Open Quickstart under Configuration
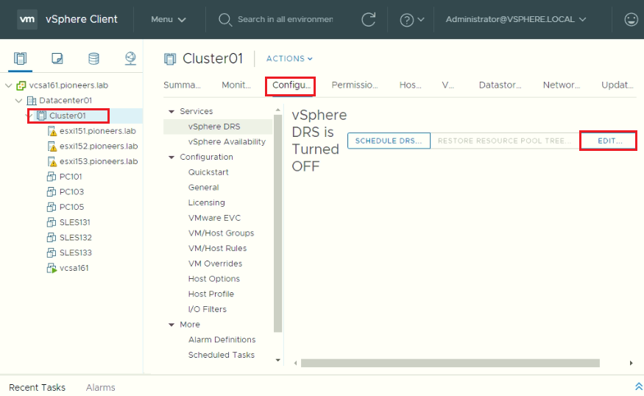Viewport: 644px width, 396px height. pos(208,172)
